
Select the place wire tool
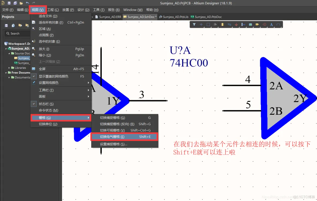[x=229, y=24]
